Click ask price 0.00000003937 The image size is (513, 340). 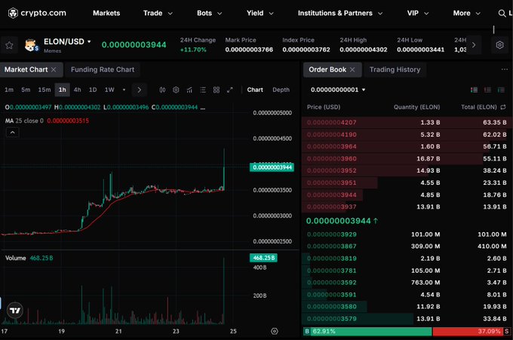tap(332, 207)
